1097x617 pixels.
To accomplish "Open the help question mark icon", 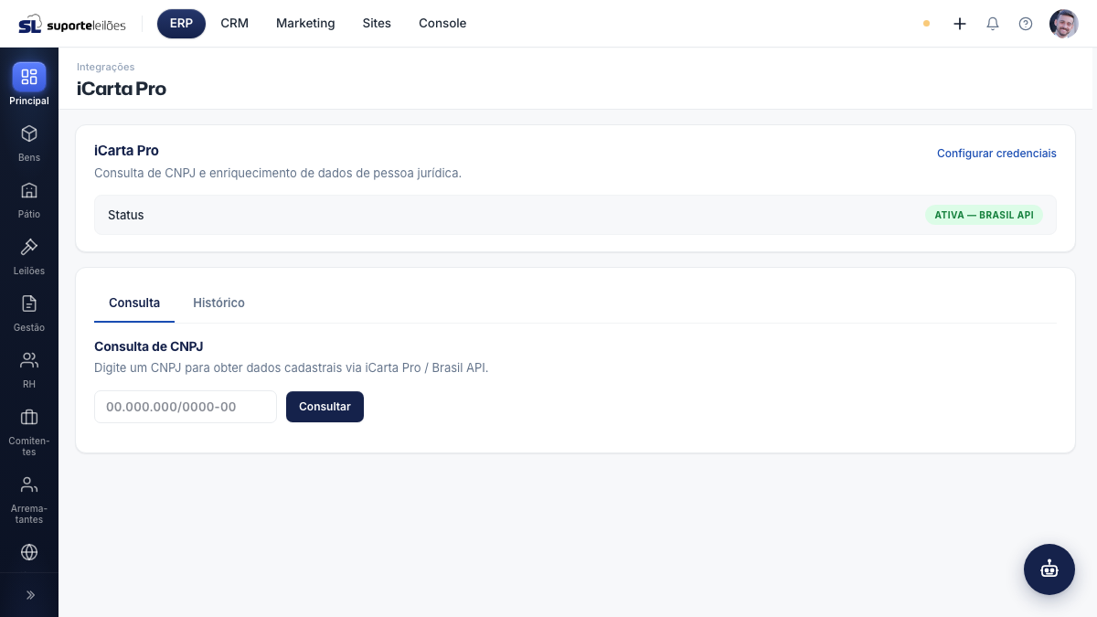I will (x=1026, y=24).
